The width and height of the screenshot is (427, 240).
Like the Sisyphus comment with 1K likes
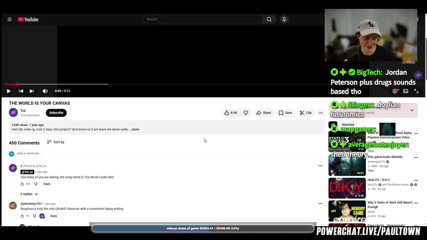pos(22,216)
